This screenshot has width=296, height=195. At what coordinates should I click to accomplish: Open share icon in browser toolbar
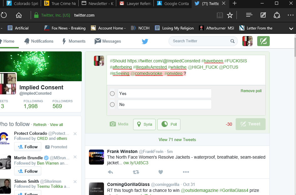click(x=277, y=15)
